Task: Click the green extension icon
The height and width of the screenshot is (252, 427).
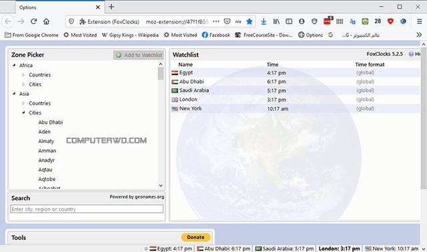Action: click(x=365, y=21)
